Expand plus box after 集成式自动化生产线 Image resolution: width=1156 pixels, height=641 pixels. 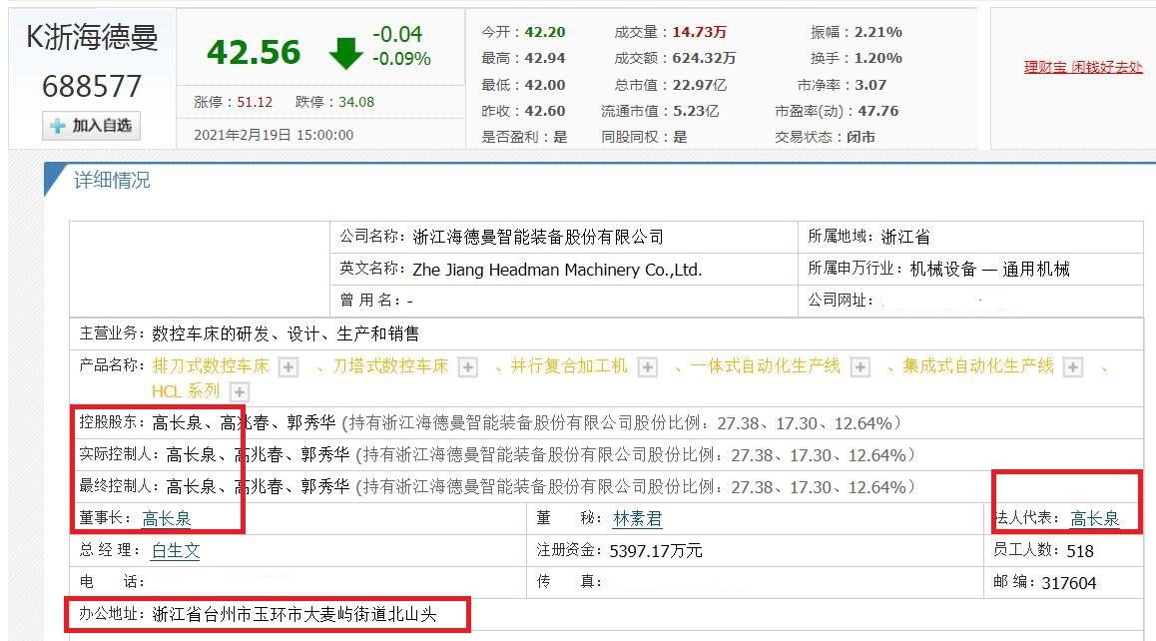(x=1073, y=367)
